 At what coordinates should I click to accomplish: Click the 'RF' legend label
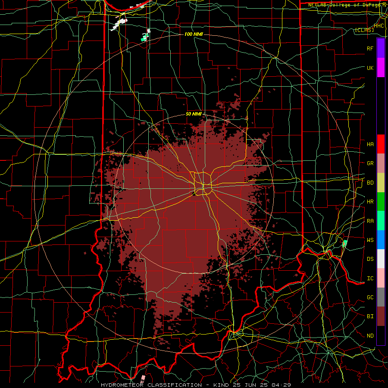tap(370, 48)
